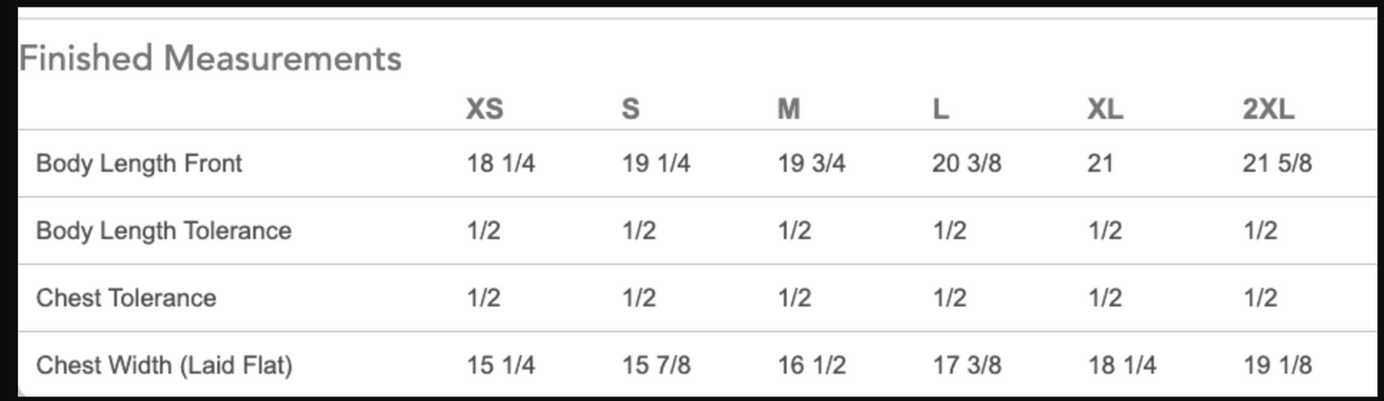Select the 21 5/8 body length cell
Screen dimensions: 1384x401
1277,164
